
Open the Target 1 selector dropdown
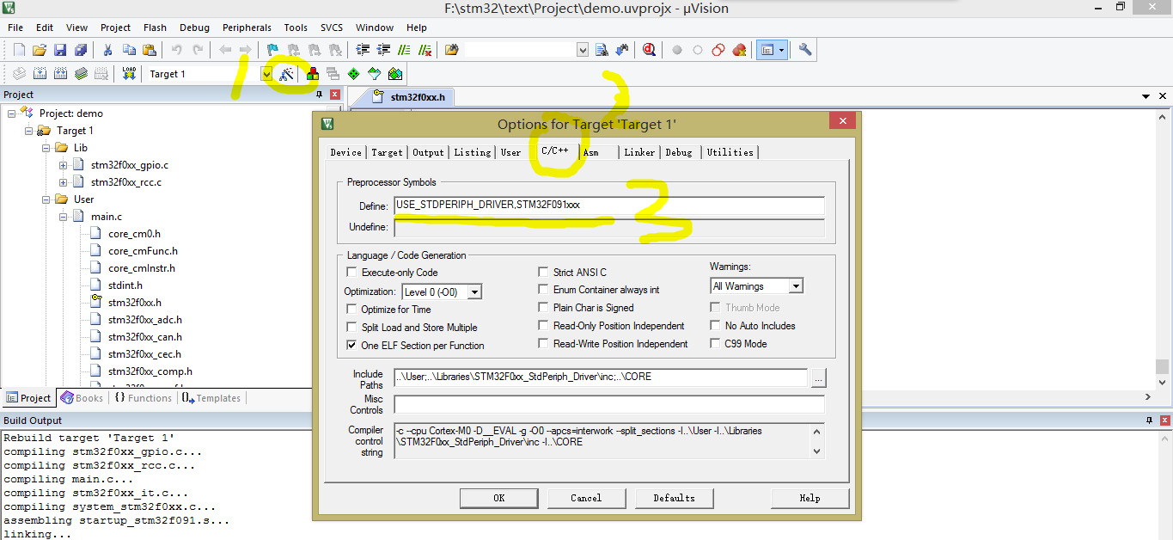point(267,74)
